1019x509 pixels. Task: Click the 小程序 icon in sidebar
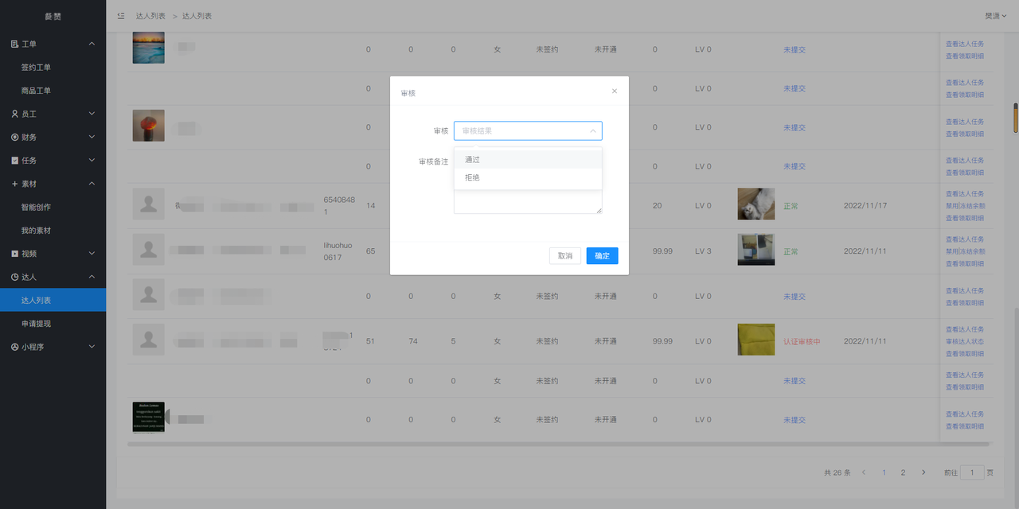(x=14, y=347)
